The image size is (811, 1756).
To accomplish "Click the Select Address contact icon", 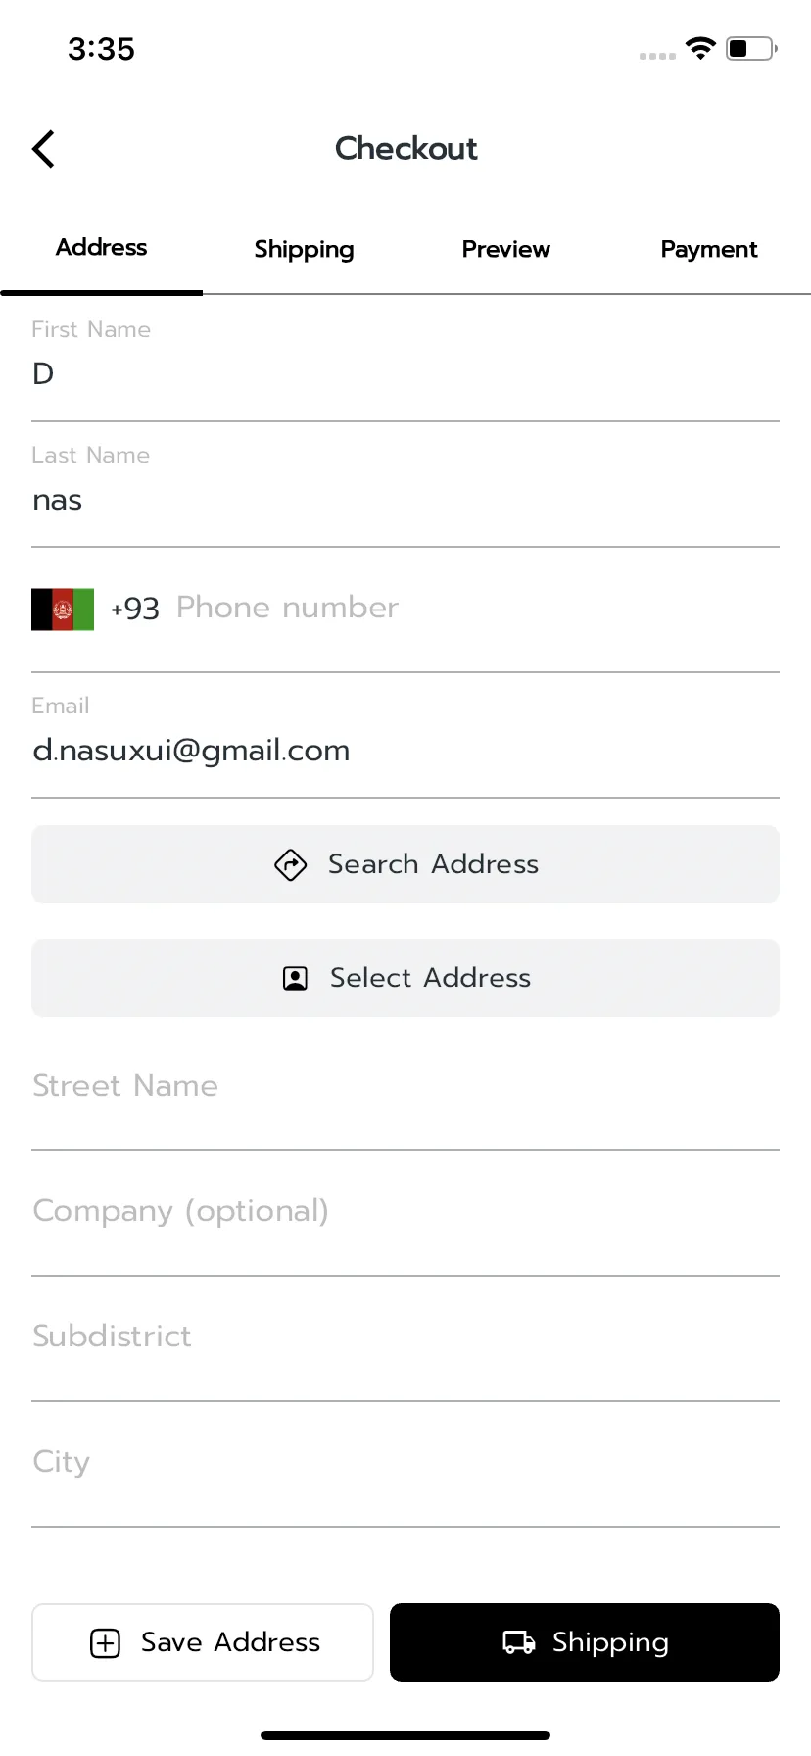I will pos(295,978).
